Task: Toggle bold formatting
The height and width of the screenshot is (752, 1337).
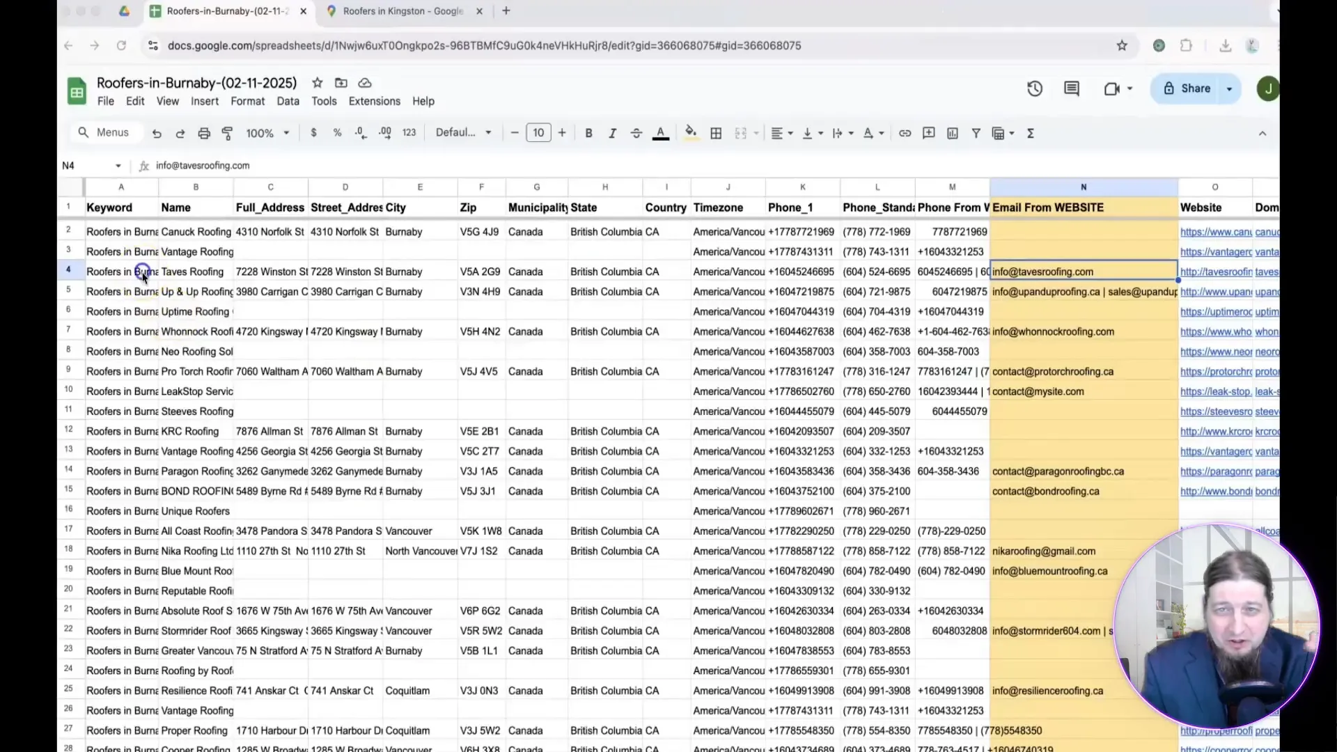Action: (x=589, y=133)
